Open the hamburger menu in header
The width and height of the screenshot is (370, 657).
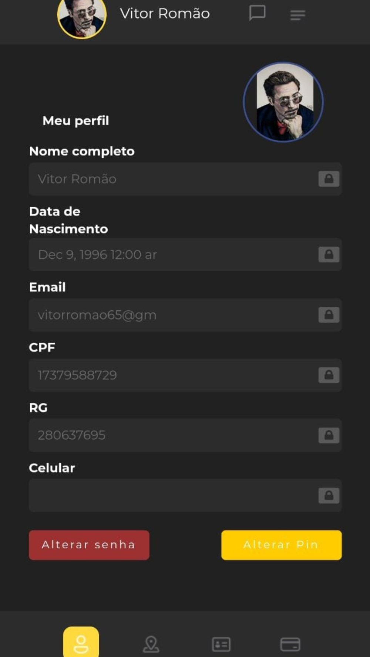click(x=297, y=15)
